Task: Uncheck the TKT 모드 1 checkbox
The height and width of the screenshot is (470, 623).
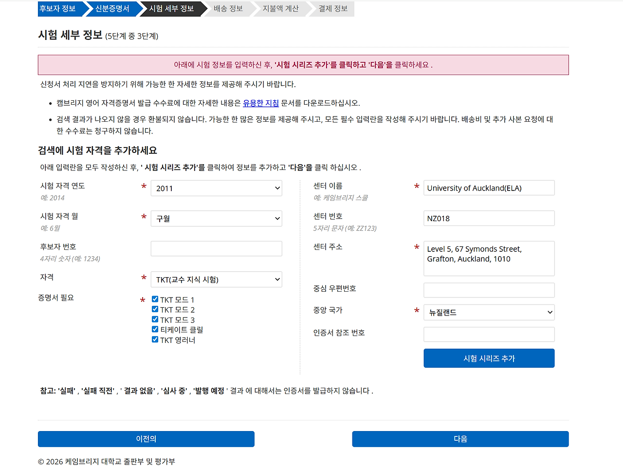Action: [155, 299]
